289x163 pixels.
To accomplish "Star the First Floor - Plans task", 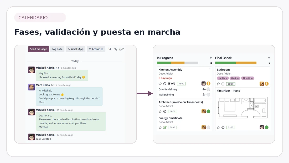I will [x=218, y=128].
